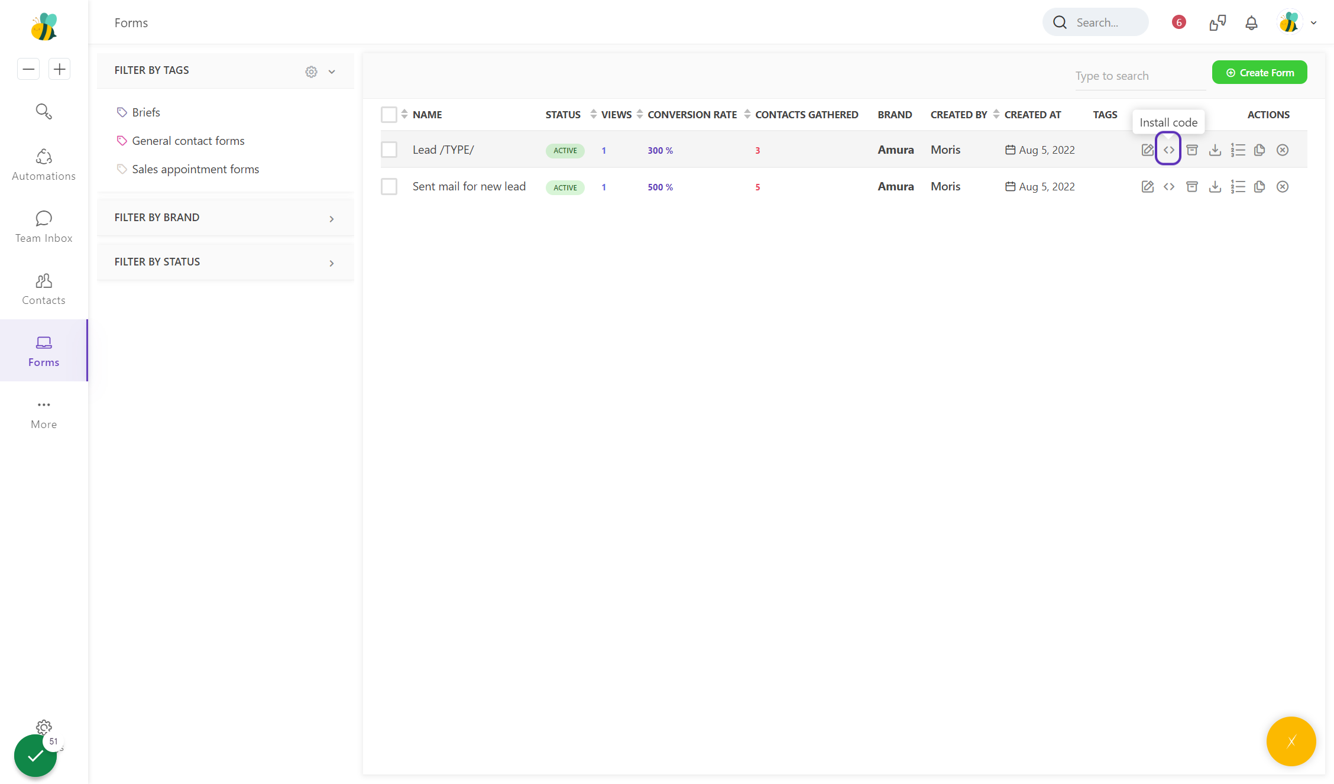
Task: Open numbered list icon for Sent mail for new lead
Action: coord(1238,187)
